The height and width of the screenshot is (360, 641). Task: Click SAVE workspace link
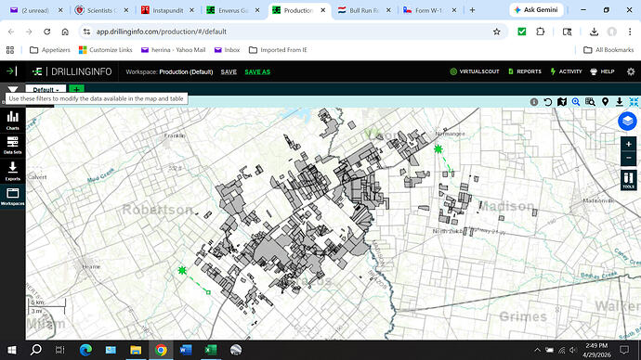pos(229,71)
